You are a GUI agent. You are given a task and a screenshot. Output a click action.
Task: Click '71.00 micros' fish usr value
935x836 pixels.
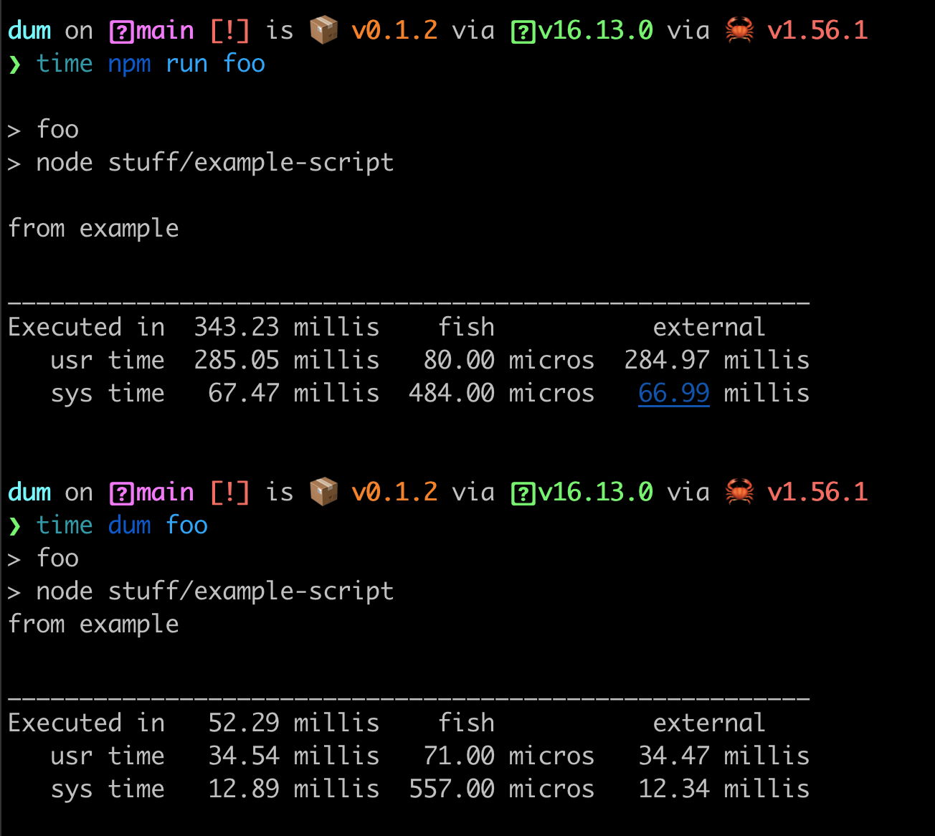(x=509, y=756)
